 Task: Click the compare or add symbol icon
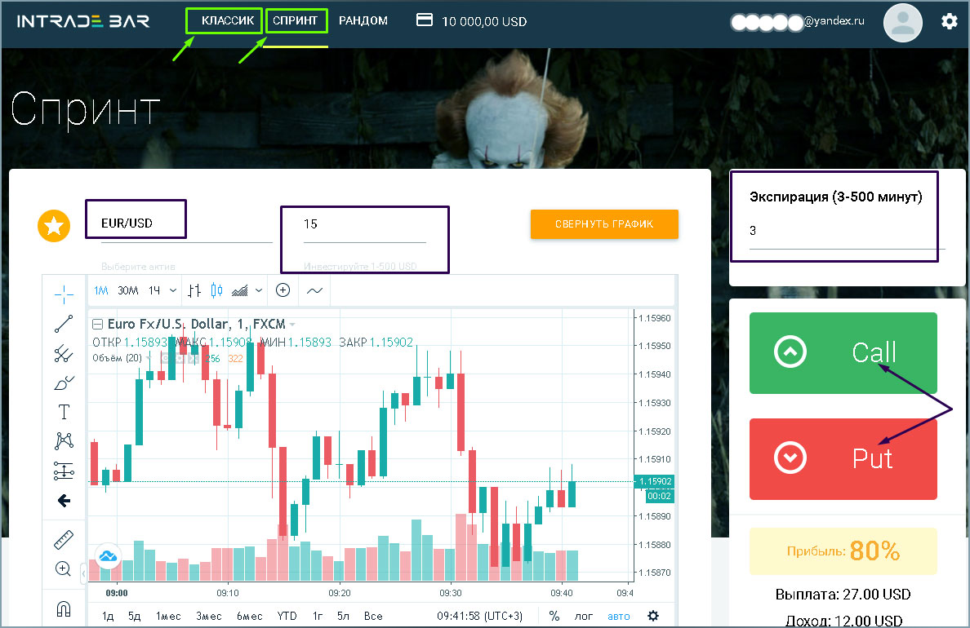pyautogui.click(x=283, y=290)
